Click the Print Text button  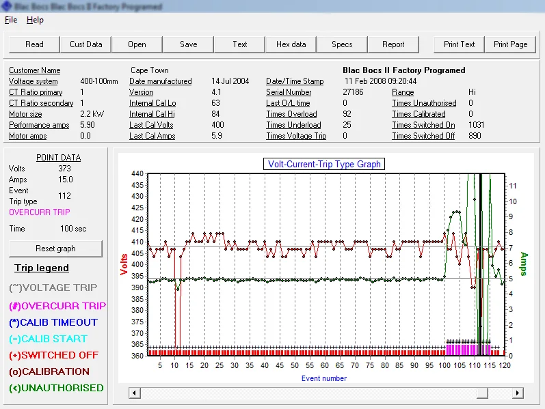pyautogui.click(x=459, y=44)
